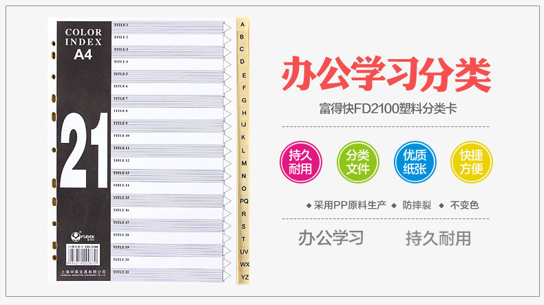Click the TITLE 1 row label
The image size is (544, 305).
(x=121, y=25)
